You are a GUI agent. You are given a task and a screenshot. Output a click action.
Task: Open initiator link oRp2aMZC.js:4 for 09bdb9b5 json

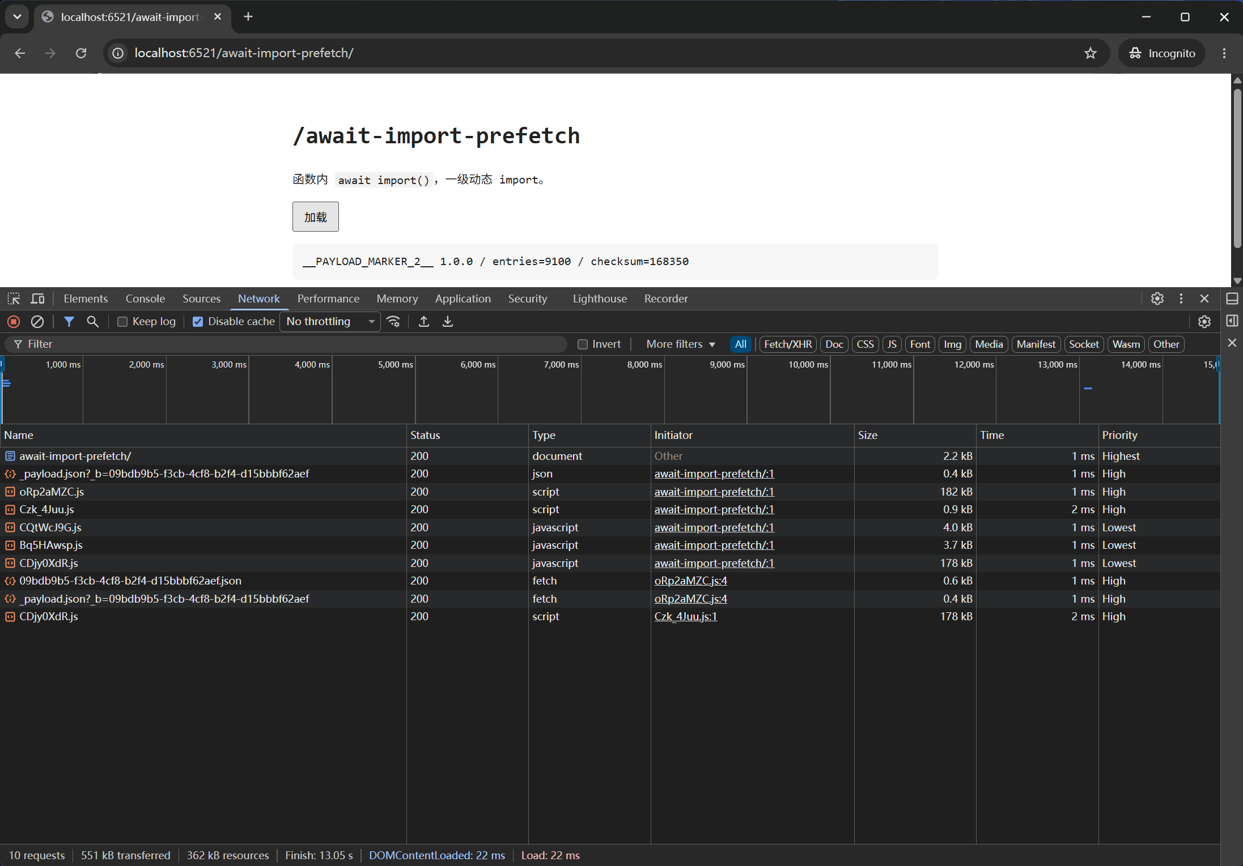(x=690, y=581)
